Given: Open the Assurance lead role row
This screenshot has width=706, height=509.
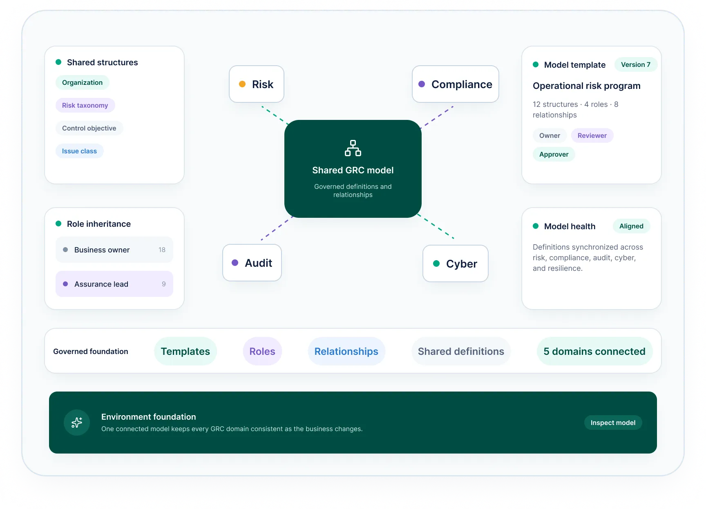Looking at the screenshot, I should coord(114,284).
